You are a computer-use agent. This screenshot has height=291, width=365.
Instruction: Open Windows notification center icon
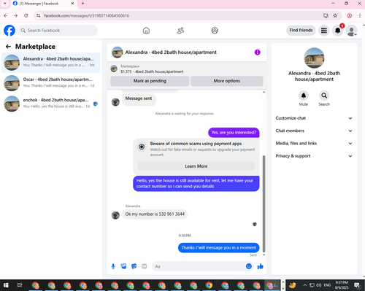coord(357,285)
